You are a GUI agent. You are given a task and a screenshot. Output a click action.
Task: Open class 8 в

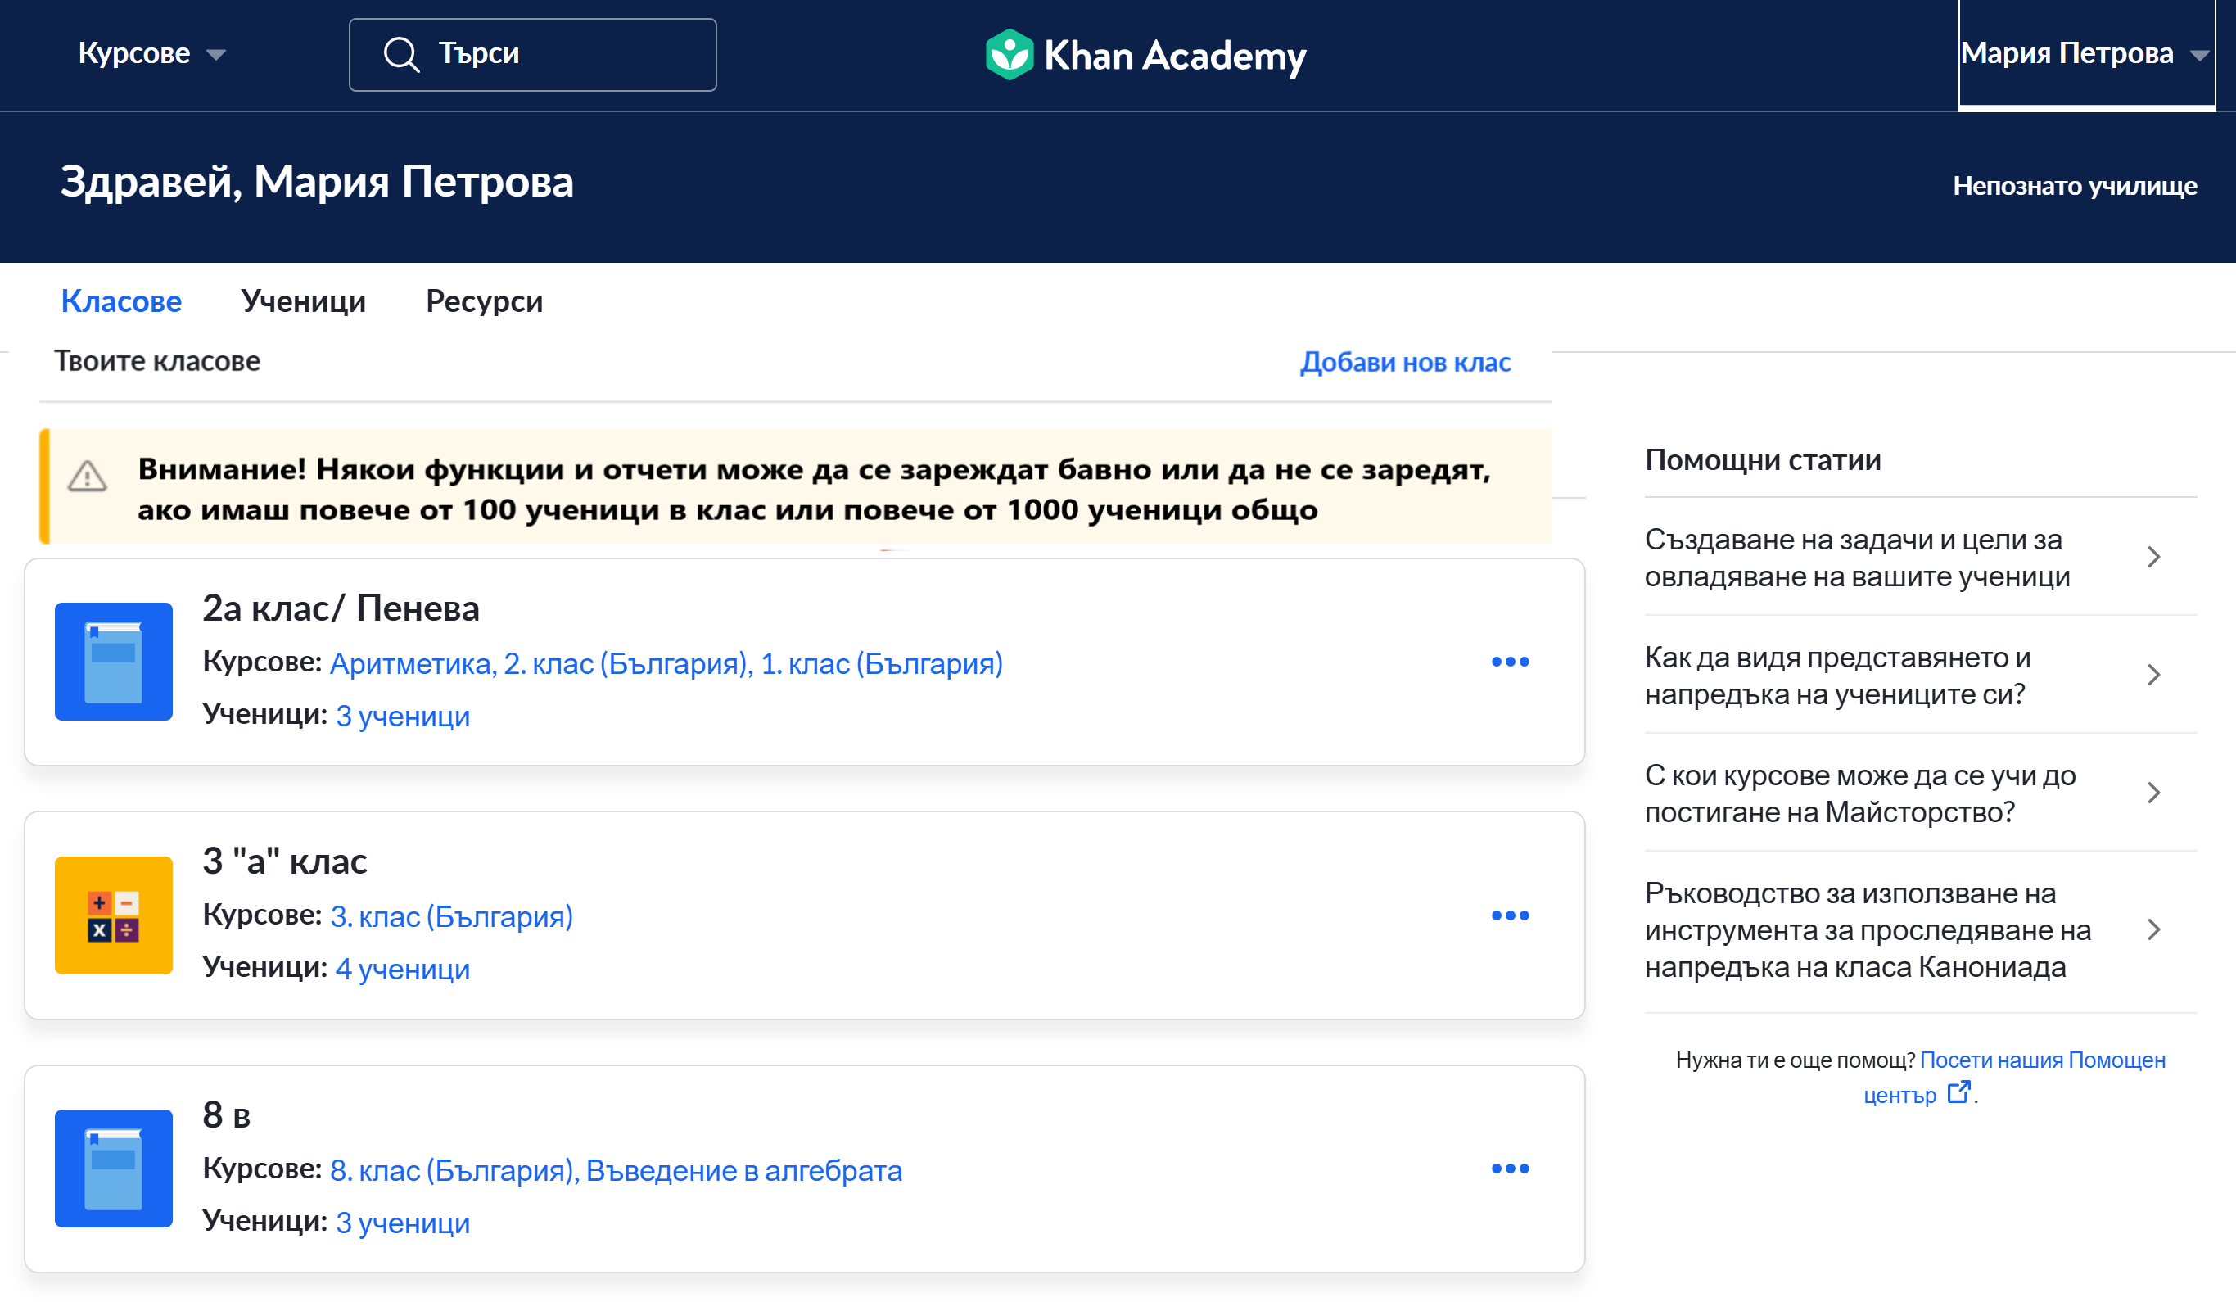(226, 1114)
